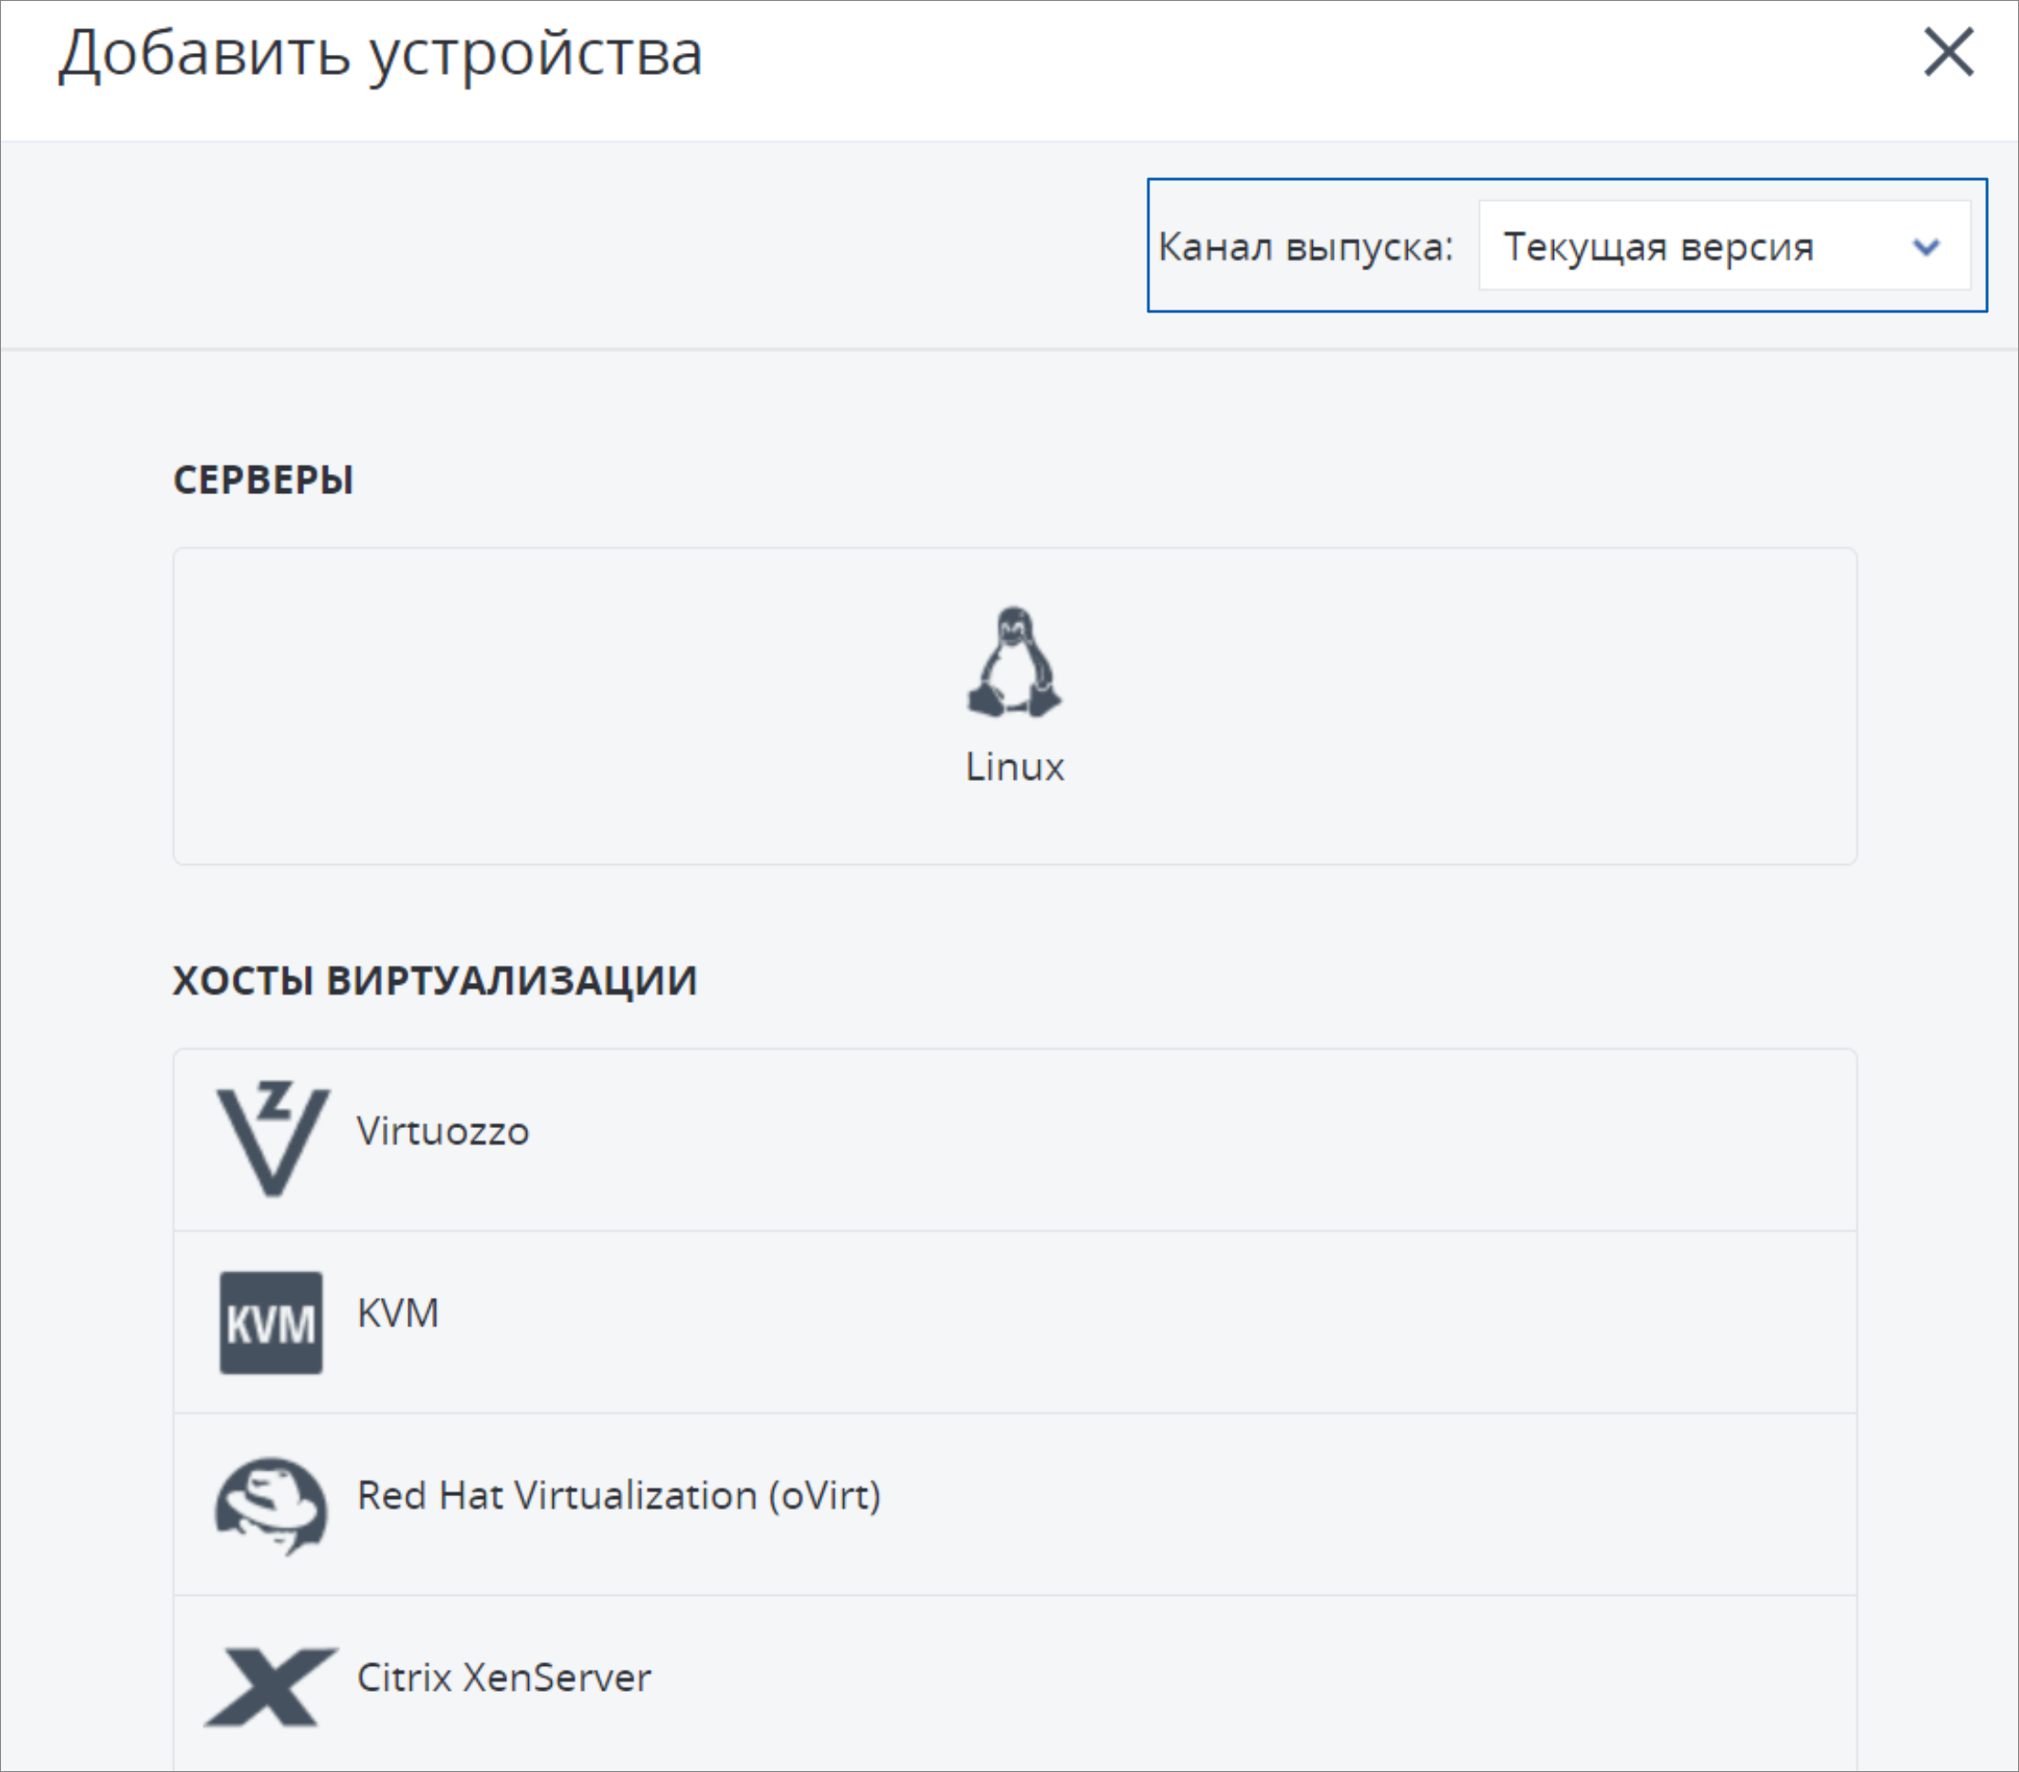
Task: Click the Red Hat logo icon
Action: 270,1505
